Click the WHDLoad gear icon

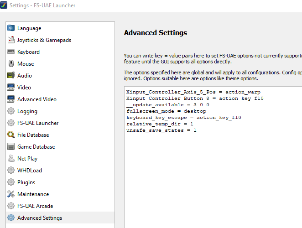coord(11,170)
